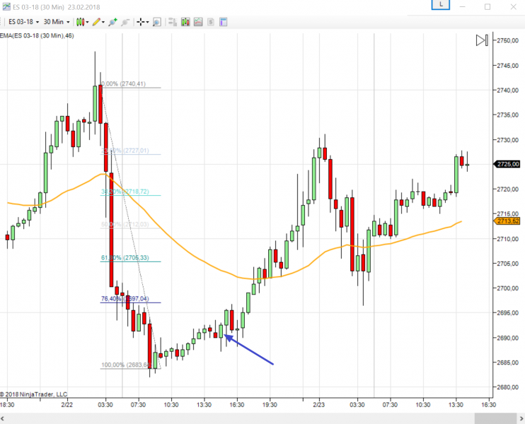The width and height of the screenshot is (525, 424).
Task: Expand the drawing tools dropdown arrow
Action: click(x=103, y=23)
